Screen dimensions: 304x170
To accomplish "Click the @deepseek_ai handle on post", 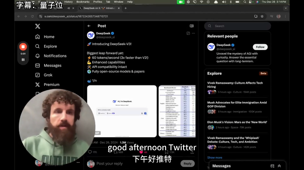I will pos(105,37).
